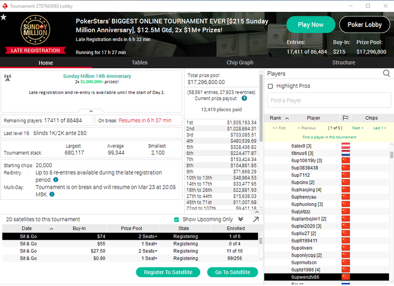Click the players list scrollbar
Image resolution: width=394 pixels, height=286 pixels.
tap(392, 155)
